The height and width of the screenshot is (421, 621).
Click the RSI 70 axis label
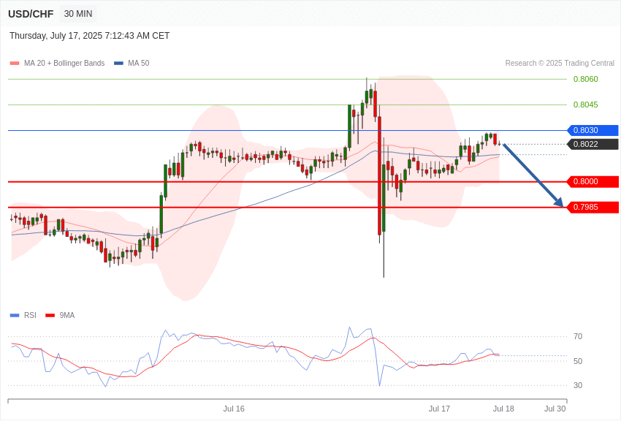pos(578,337)
